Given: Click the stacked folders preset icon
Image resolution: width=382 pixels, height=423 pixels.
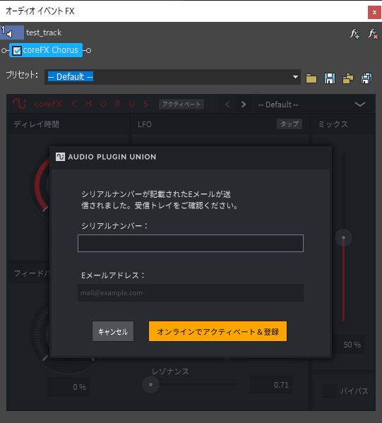Looking at the screenshot, I should coord(348,78).
